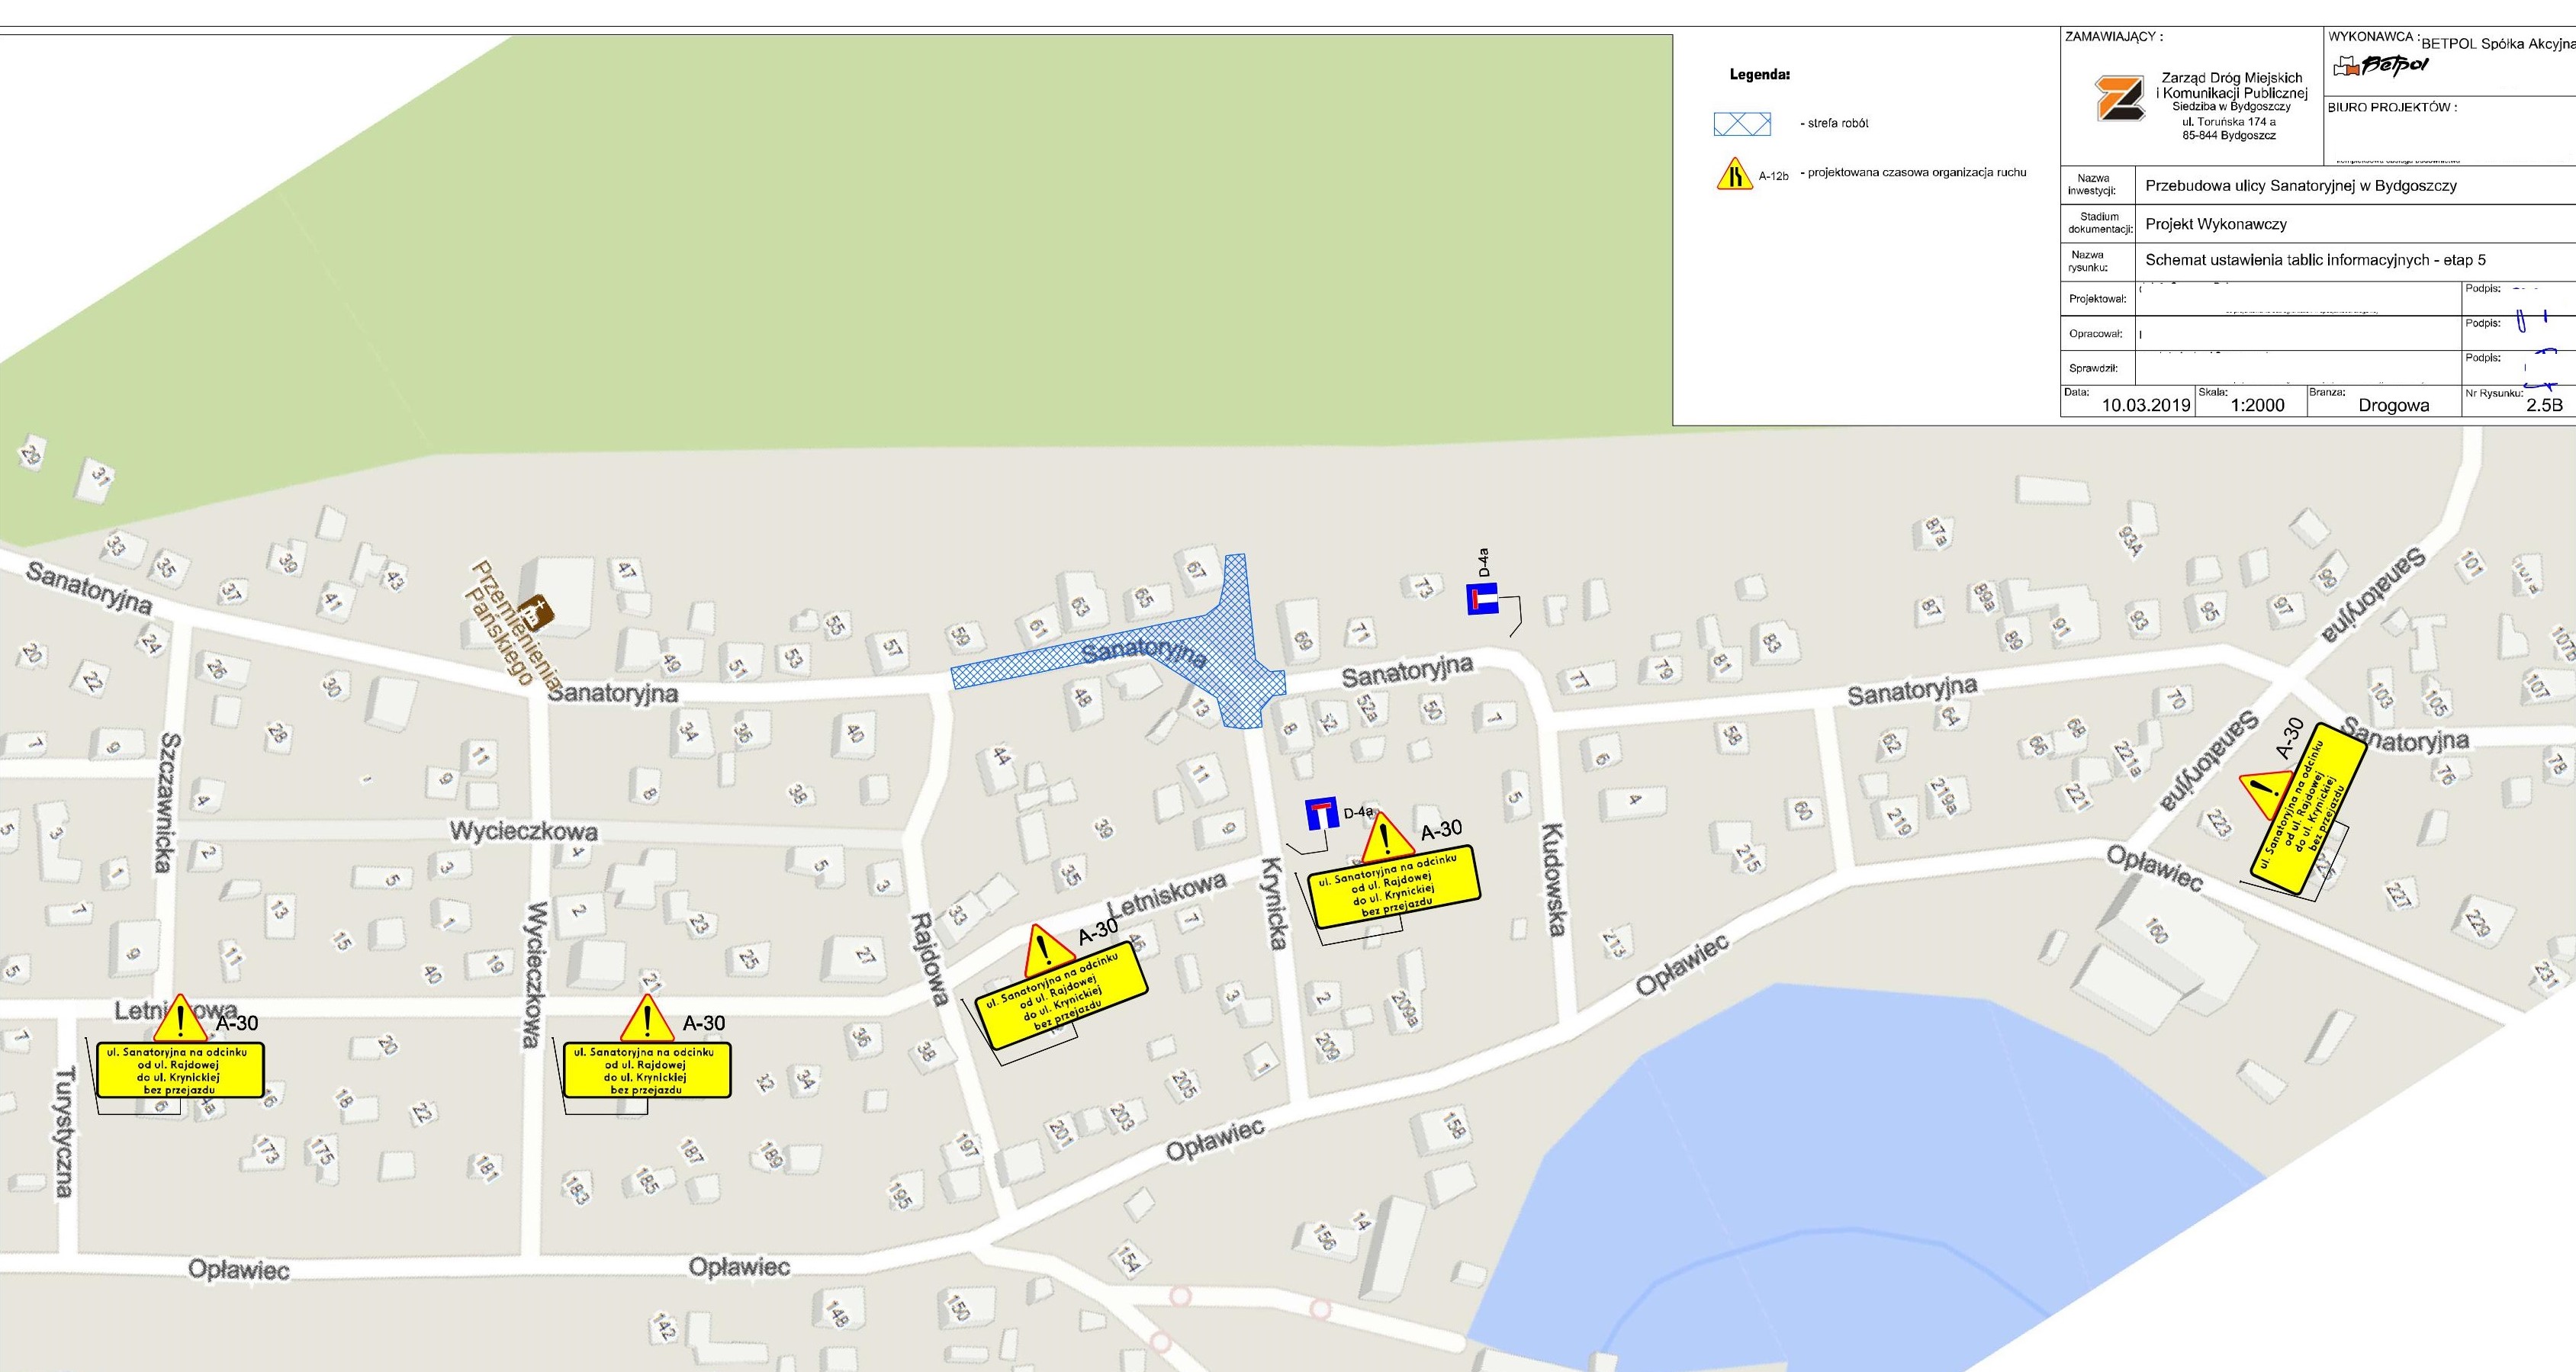Click the 'Projekt Wykonawczy' documentation stage text
The width and height of the screenshot is (2576, 1372).
coord(2215,224)
